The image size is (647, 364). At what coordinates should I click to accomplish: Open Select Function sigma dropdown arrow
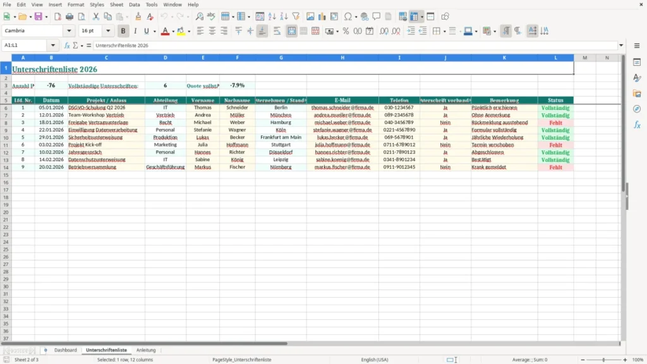pos(82,45)
